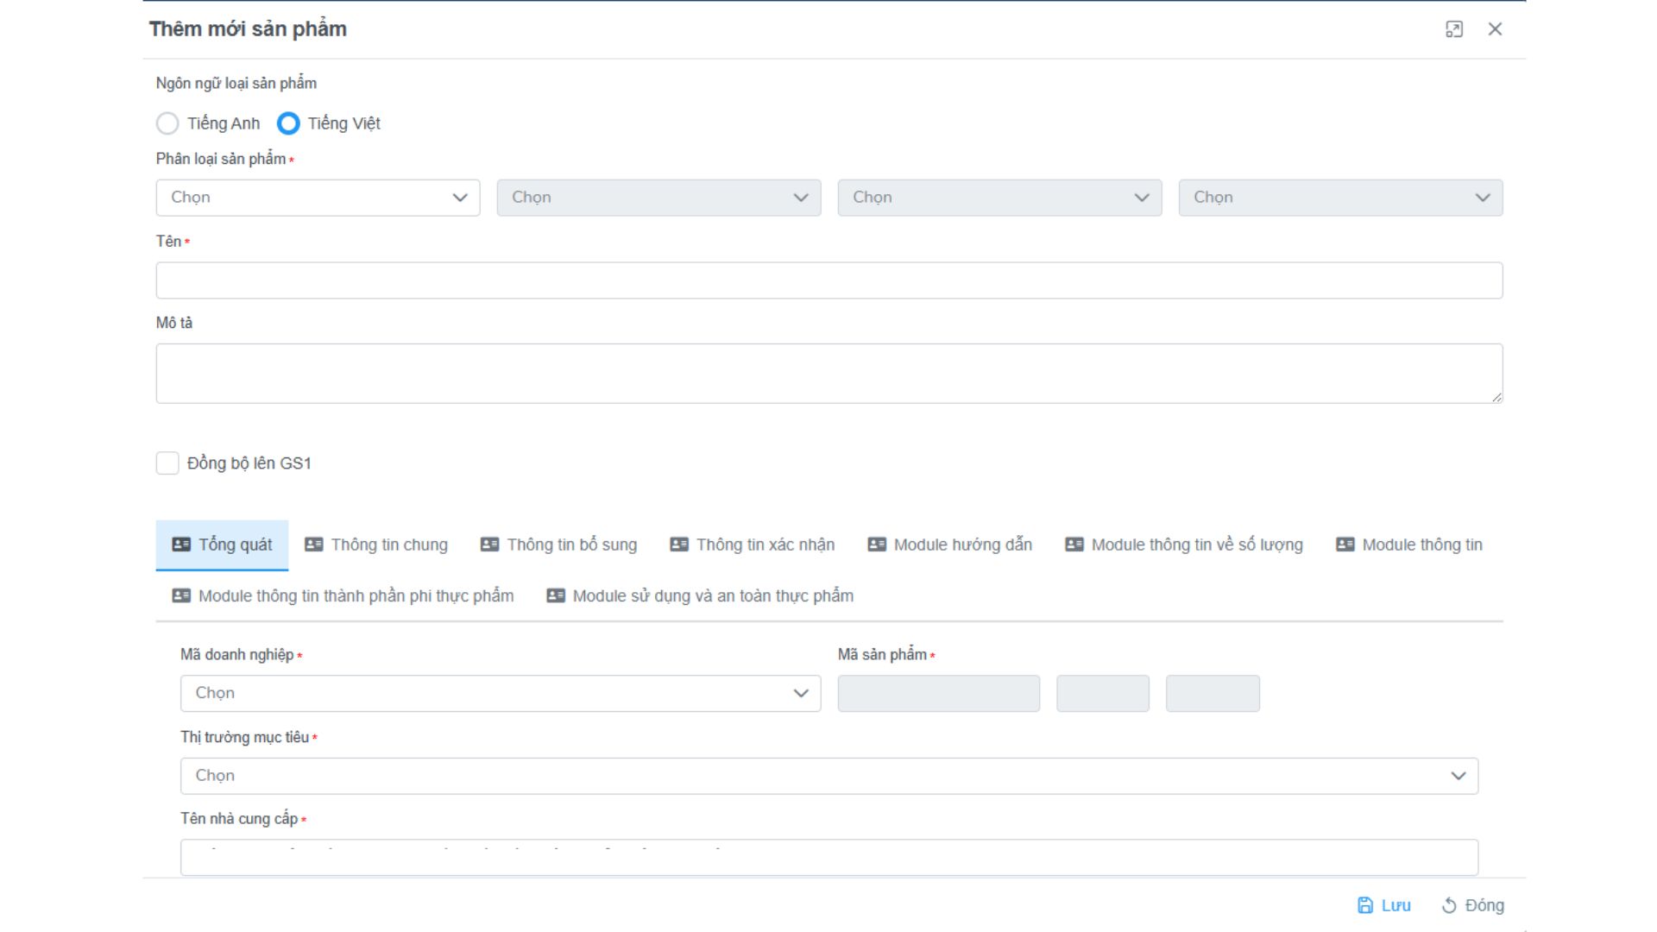Select the Tiếng Anh radio option

tap(167, 123)
